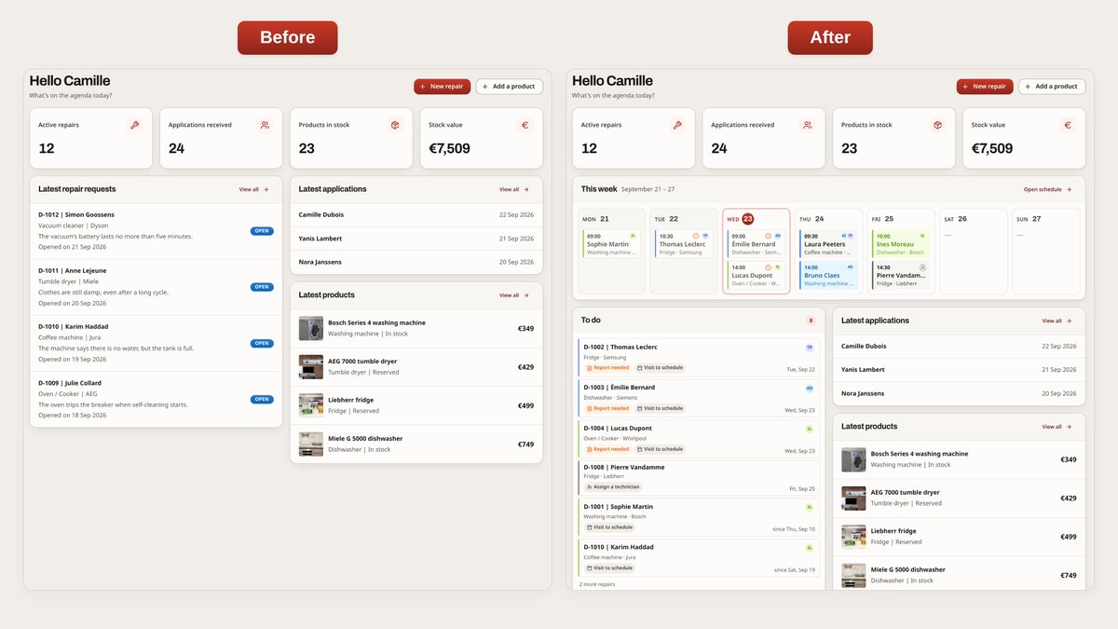
Task: Click the wrench icon in the Before panel's Active repairs card
Action: [x=134, y=125]
